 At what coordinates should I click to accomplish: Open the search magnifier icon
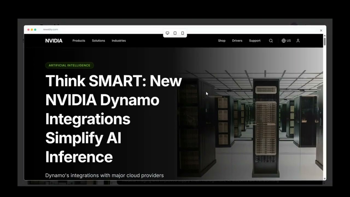pyautogui.click(x=271, y=40)
